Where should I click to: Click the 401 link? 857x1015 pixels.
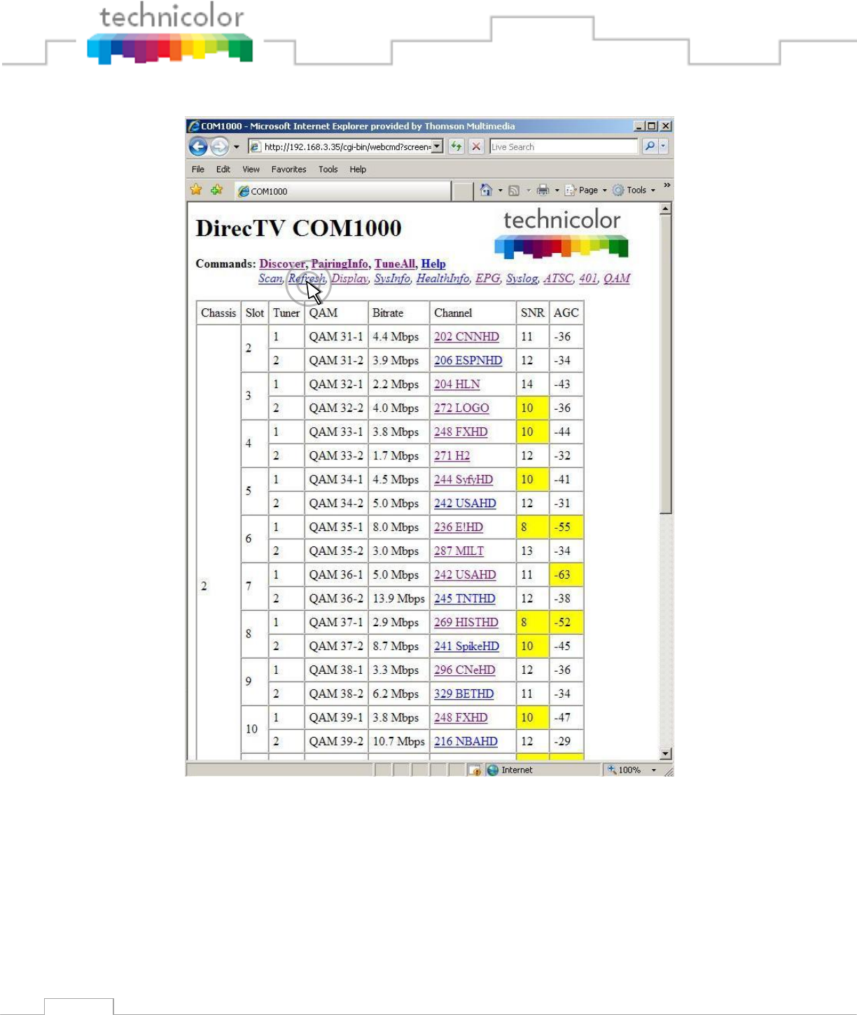[x=588, y=279]
